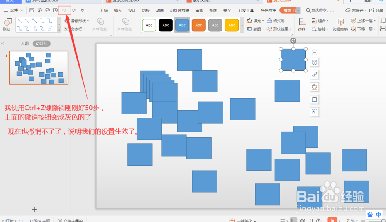Select slide 1 thumbnail in the panel
Image resolution: width=386 pixels, height=222 pixels.
39,68
